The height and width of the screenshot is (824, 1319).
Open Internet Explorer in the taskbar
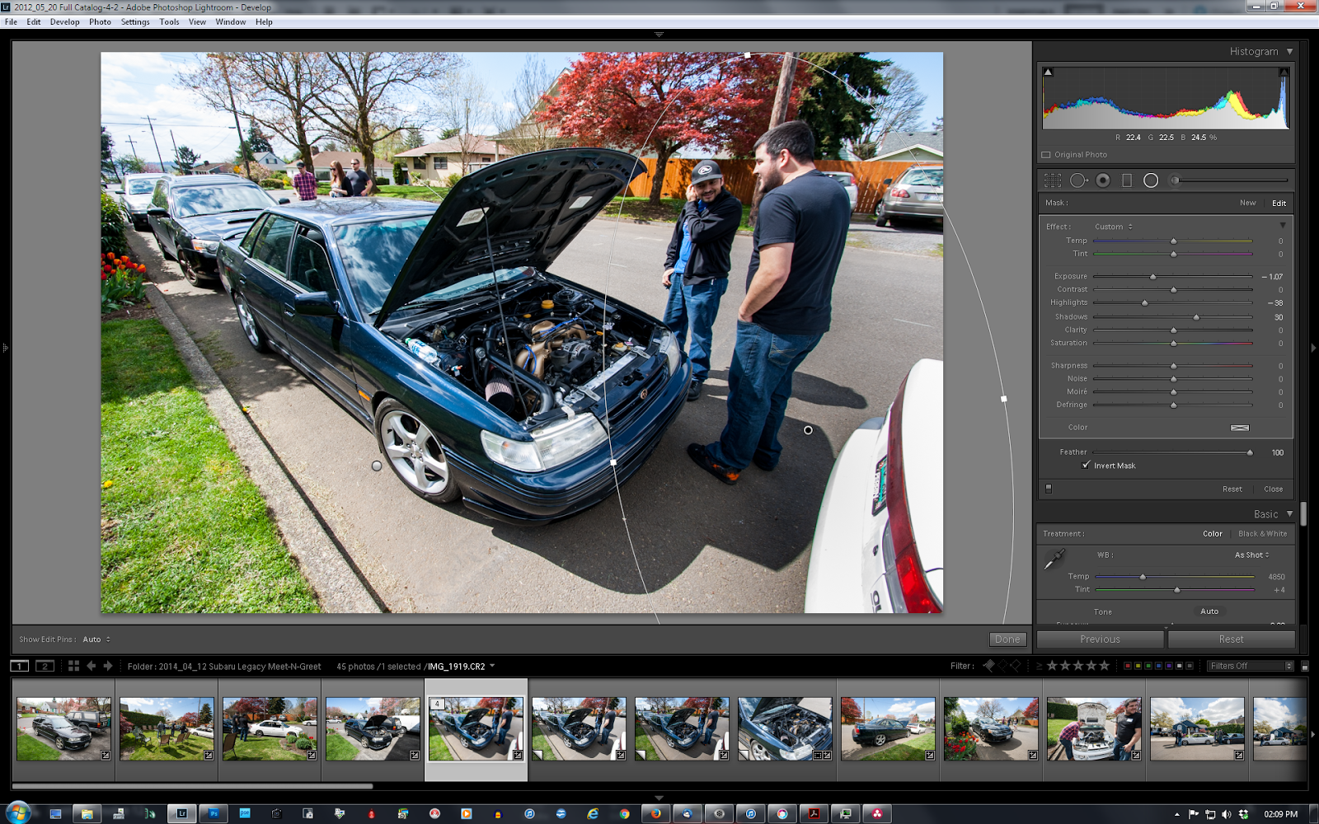point(593,813)
